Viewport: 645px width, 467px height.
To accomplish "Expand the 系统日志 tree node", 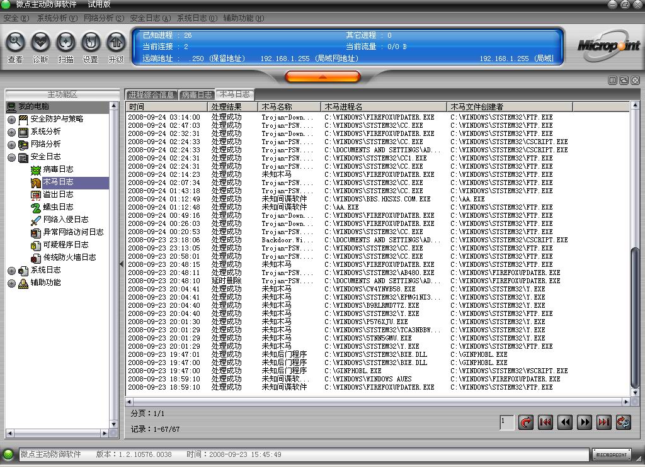I will point(11,271).
